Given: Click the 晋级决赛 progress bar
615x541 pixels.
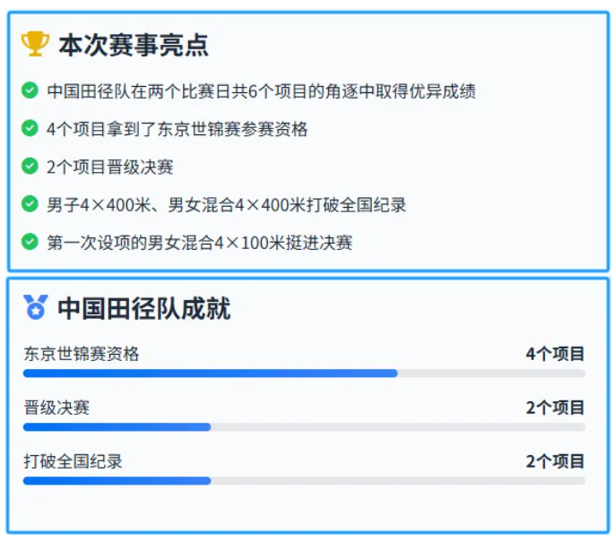Looking at the screenshot, I should pos(305,427).
